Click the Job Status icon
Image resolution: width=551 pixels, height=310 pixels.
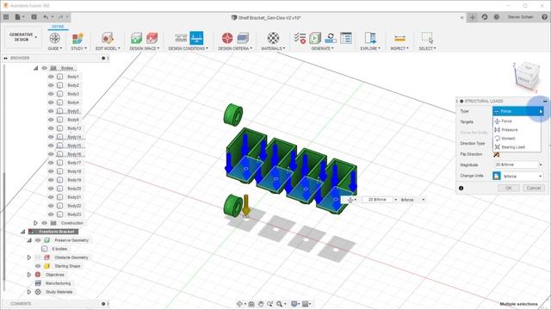(x=331, y=38)
